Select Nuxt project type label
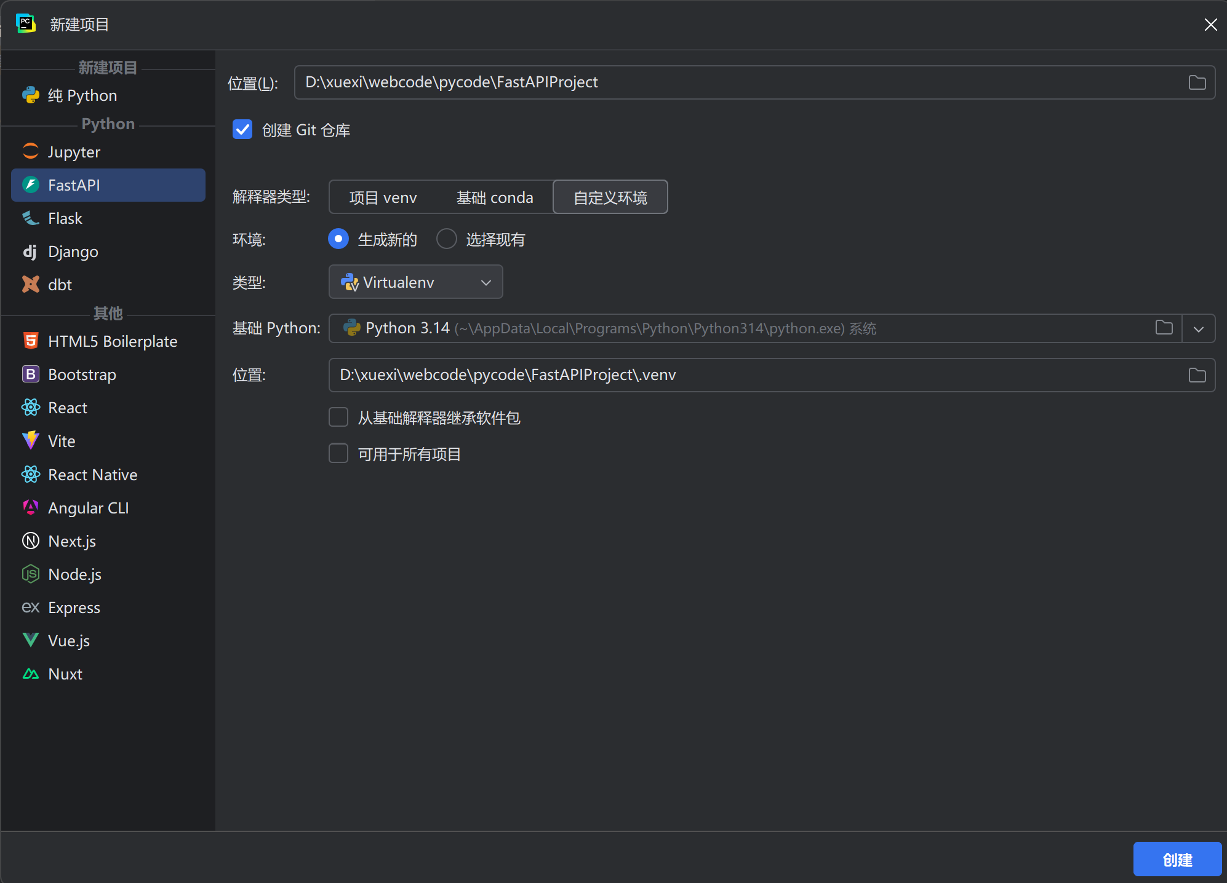The width and height of the screenshot is (1227, 883). pos(65,674)
